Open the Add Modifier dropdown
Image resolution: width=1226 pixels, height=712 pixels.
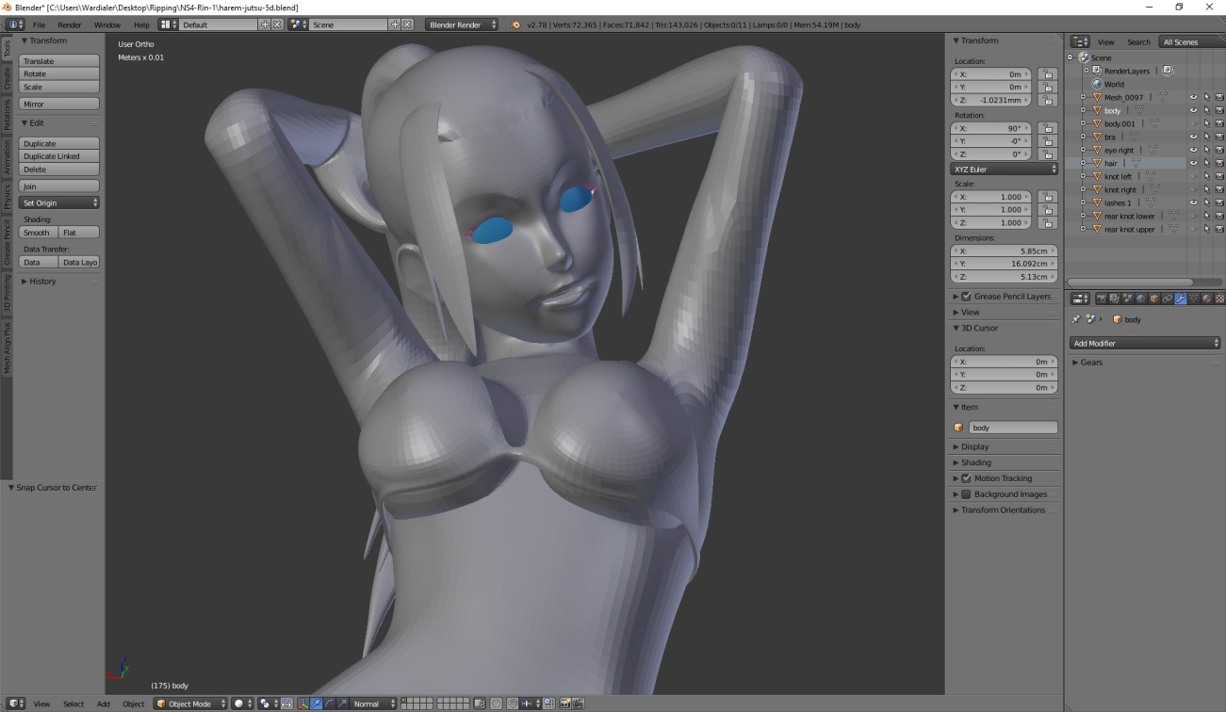click(x=1145, y=344)
